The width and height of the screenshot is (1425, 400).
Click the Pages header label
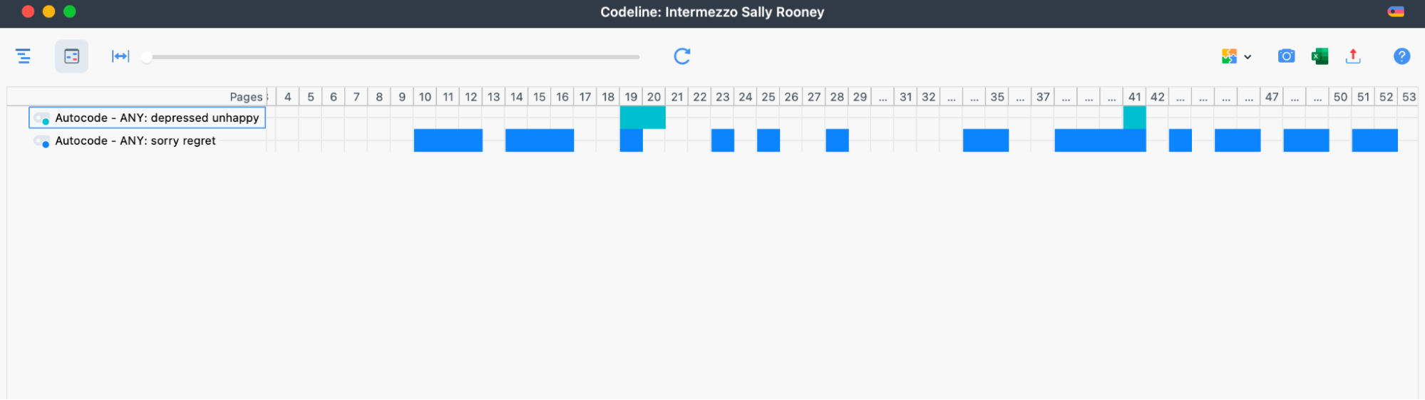click(x=246, y=97)
